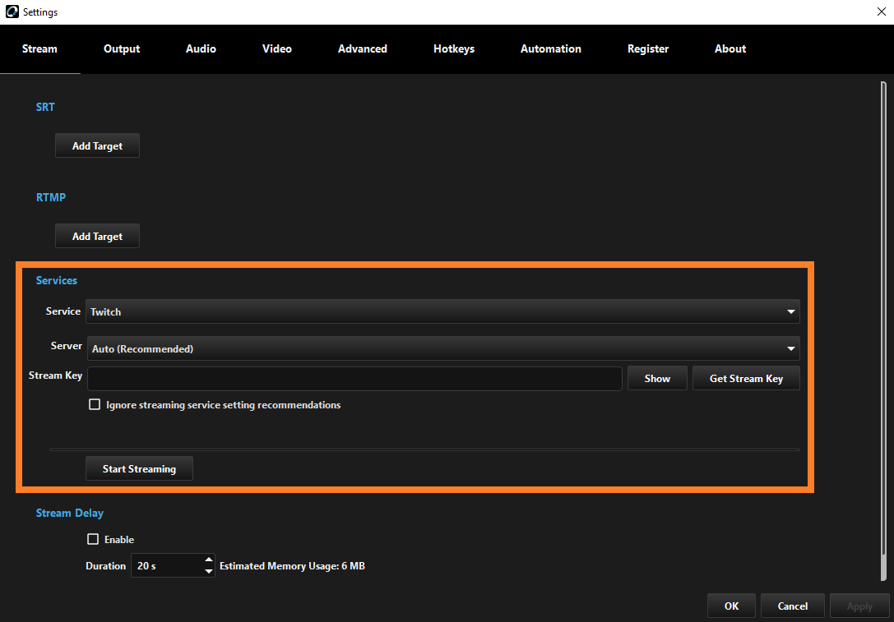The height and width of the screenshot is (622, 894).
Task: Click inside the Stream Key field
Action: click(x=354, y=379)
